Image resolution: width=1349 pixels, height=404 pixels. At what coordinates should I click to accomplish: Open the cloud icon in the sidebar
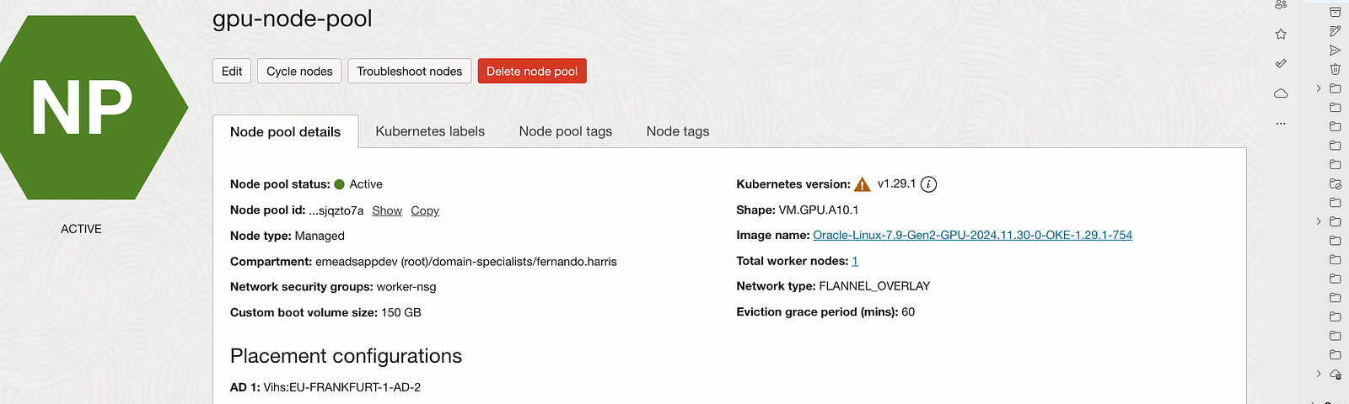pos(1281,93)
